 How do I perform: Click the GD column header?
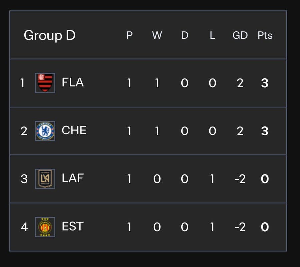[x=240, y=35]
